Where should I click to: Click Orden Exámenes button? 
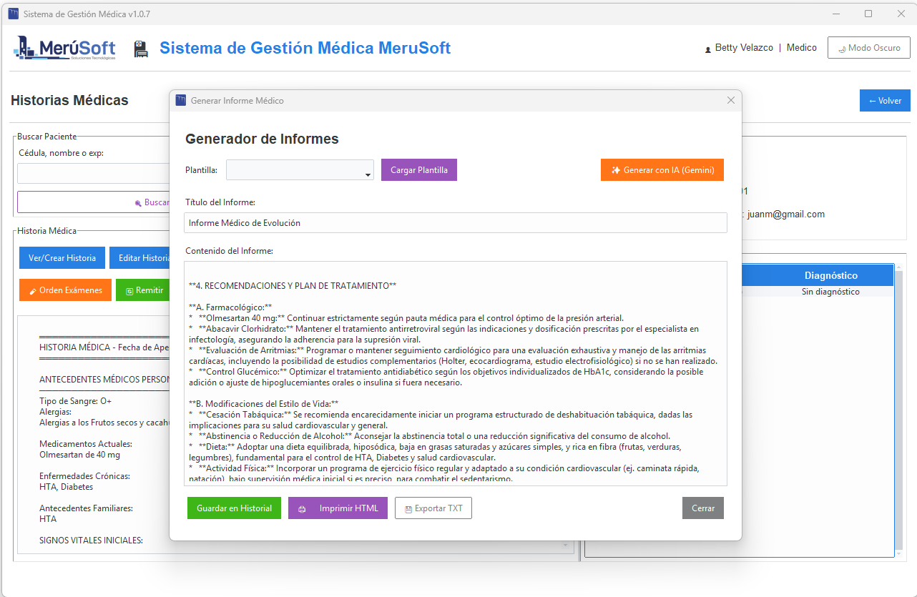click(x=65, y=290)
